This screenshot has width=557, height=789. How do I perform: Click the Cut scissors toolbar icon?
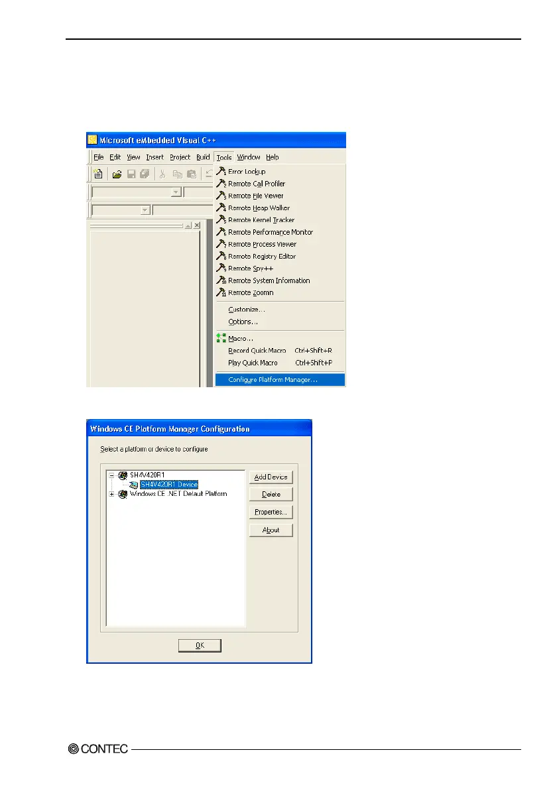[162, 174]
